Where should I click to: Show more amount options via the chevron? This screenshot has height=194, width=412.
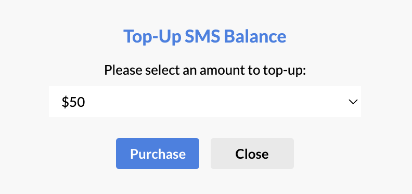point(353,102)
